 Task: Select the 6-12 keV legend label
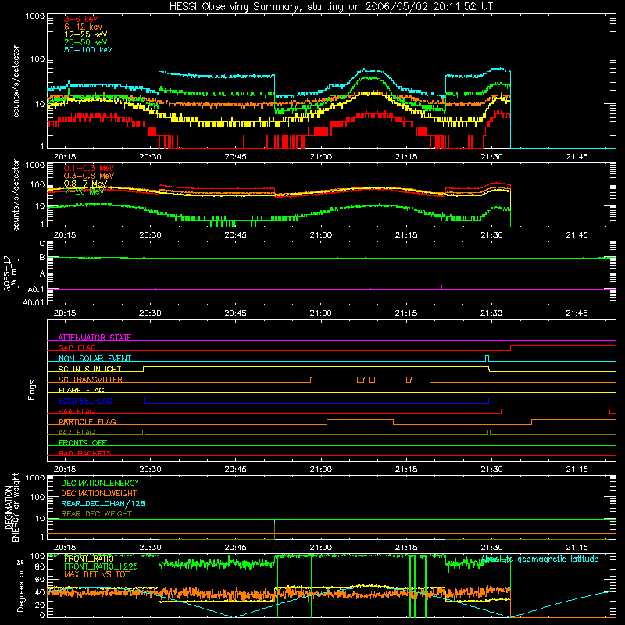[84, 27]
